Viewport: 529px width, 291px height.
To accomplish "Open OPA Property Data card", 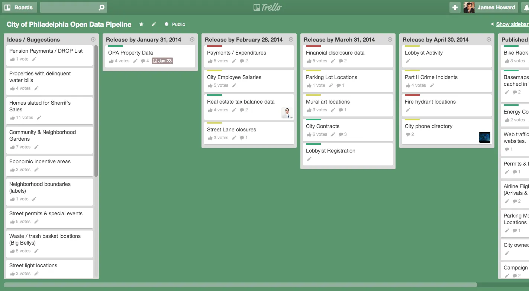I will click(x=150, y=56).
